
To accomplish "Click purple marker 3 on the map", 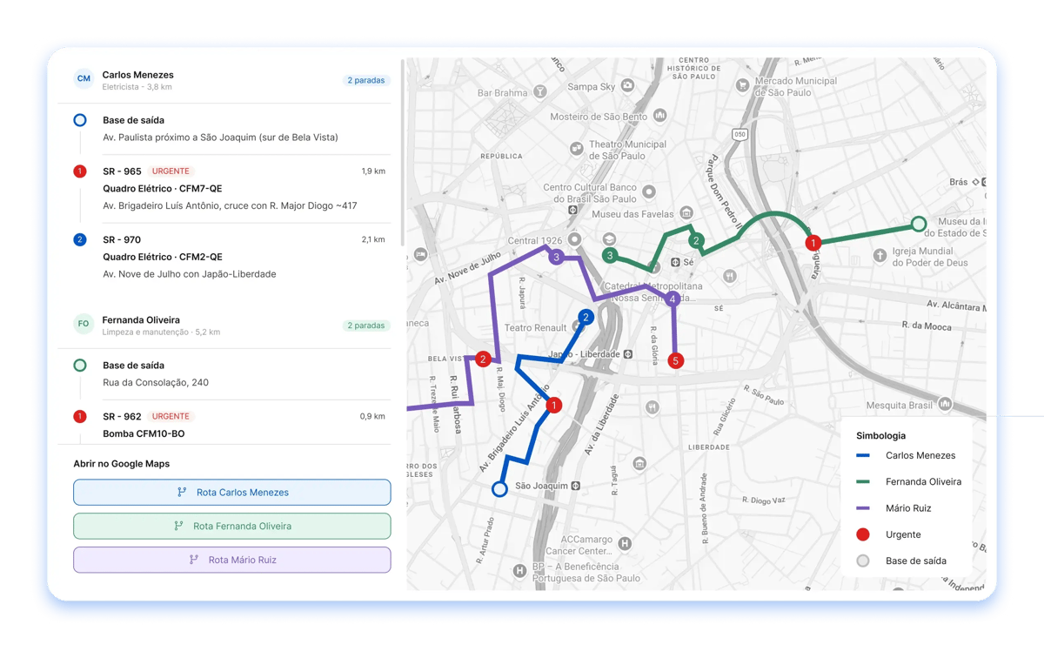I will [556, 257].
